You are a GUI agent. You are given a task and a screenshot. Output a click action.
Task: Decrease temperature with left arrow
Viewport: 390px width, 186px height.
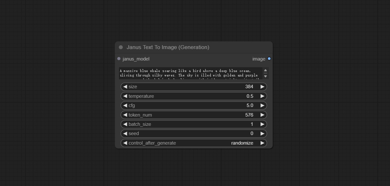(x=125, y=96)
